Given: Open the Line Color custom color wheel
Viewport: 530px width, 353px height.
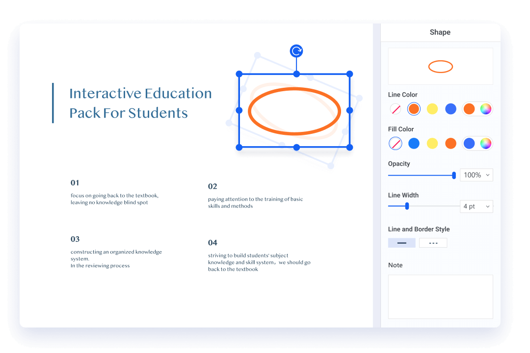Looking at the screenshot, I should tap(486, 109).
